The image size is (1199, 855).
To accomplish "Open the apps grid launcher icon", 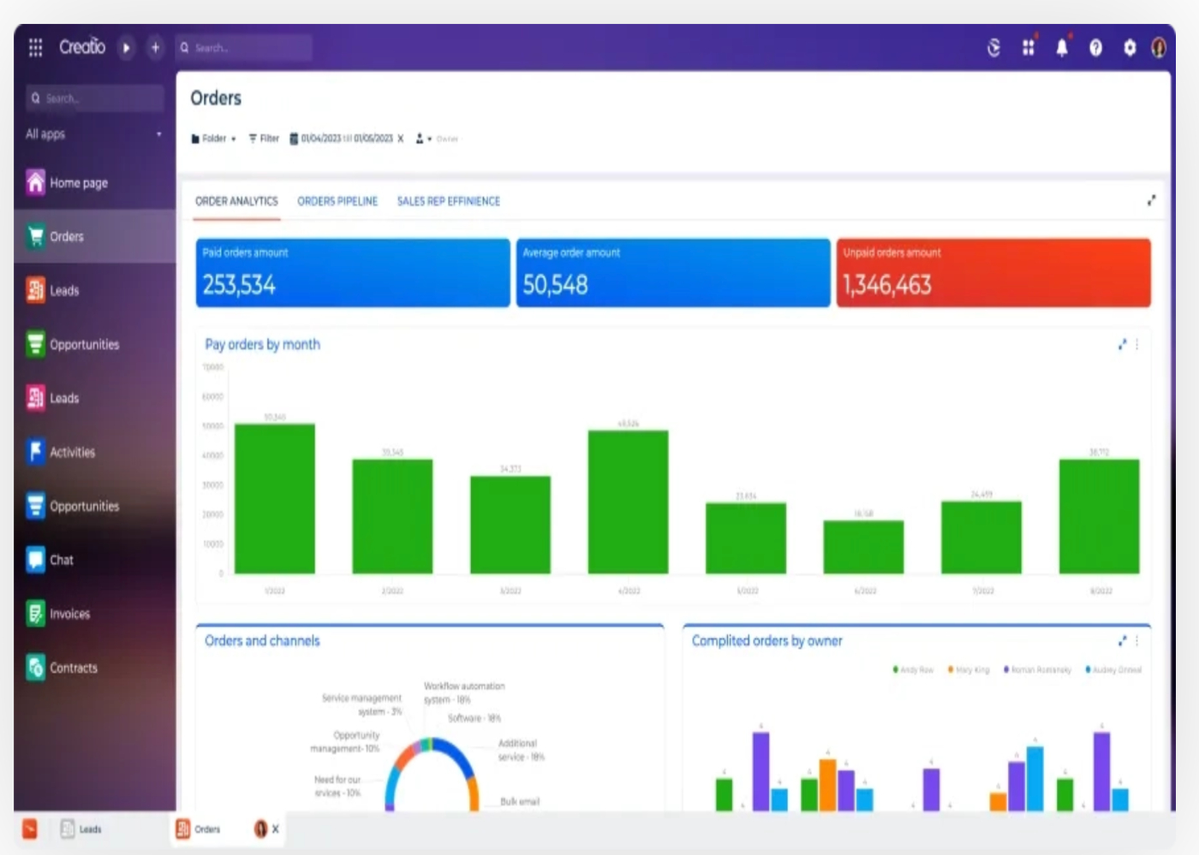I will pyautogui.click(x=35, y=48).
